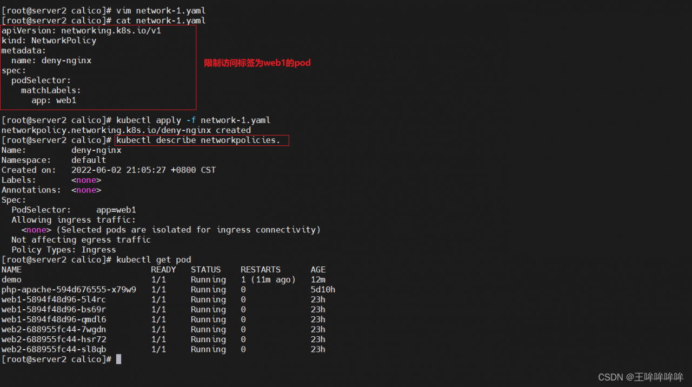Click the 'STATUS' column header

(x=205, y=270)
